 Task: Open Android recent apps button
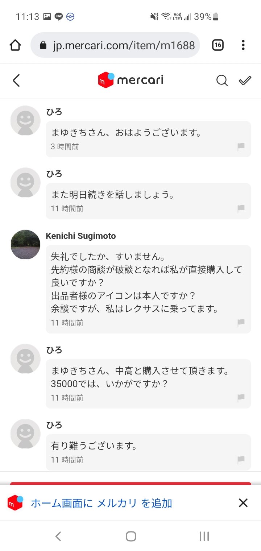[x=204, y=536]
